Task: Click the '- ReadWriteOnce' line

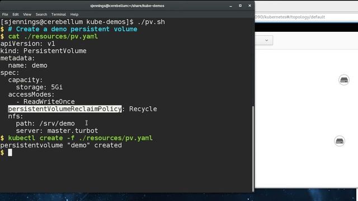Action: (x=45, y=102)
